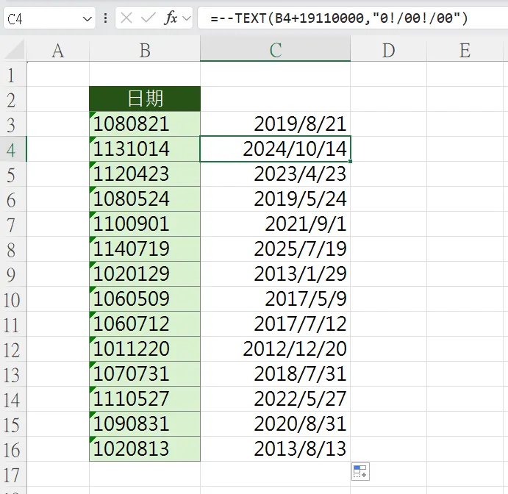The image size is (508, 494).
Task: Click the date cell 2019/8/21
Action: pyautogui.click(x=276, y=124)
